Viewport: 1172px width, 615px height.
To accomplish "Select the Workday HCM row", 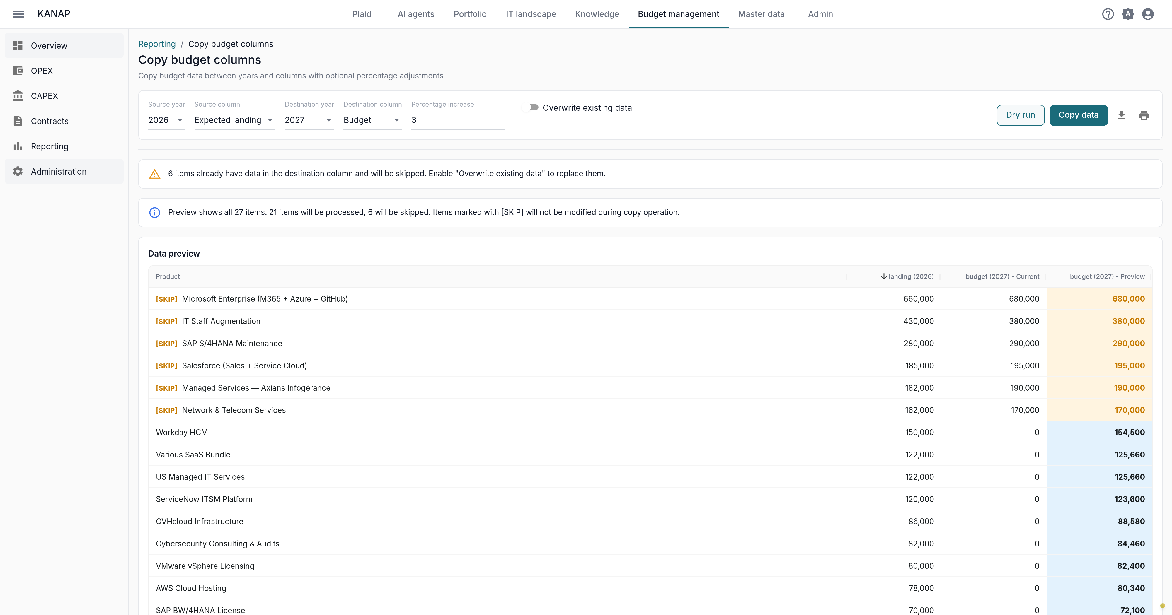I will coord(650,432).
